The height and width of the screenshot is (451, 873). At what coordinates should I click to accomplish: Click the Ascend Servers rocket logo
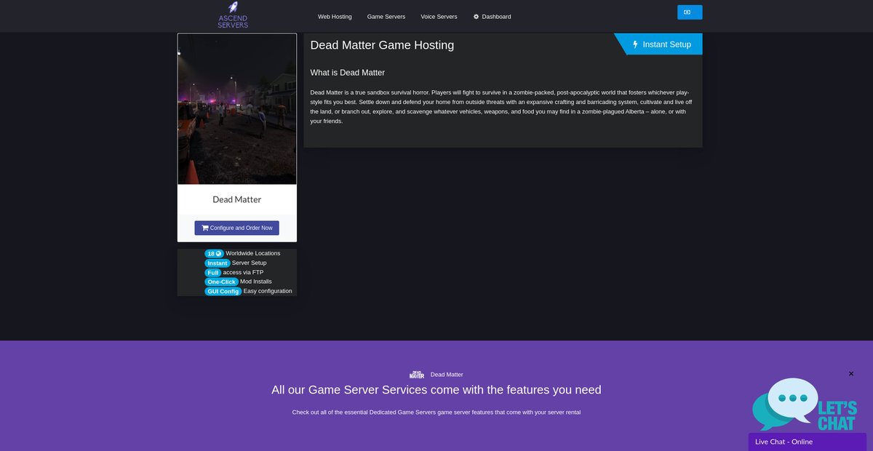(233, 15)
